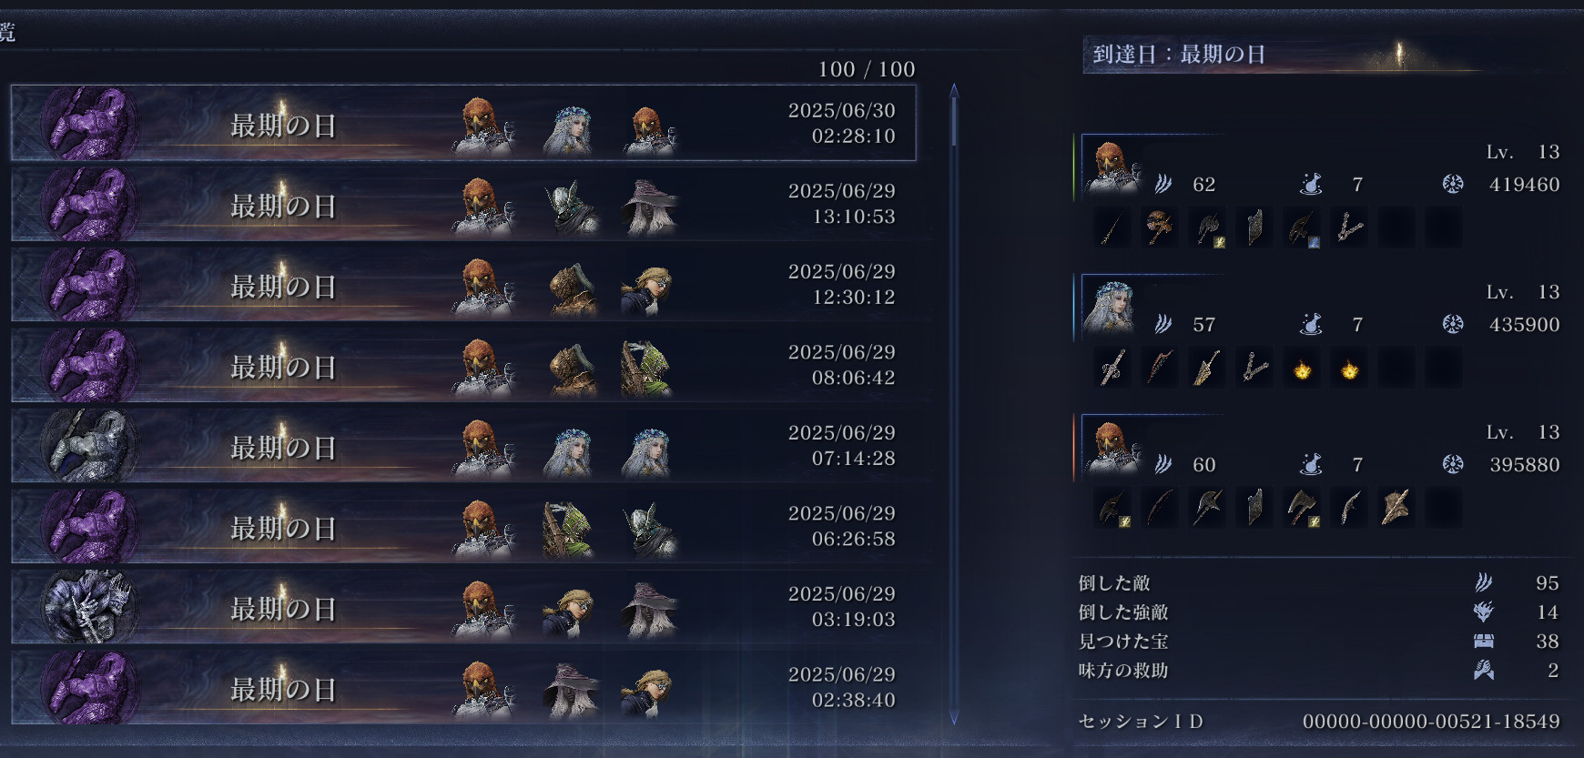Image resolution: width=1584 pixels, height=758 pixels.
Task: Click the silver beast boss emblem in the 03:19:03 row
Action: [x=88, y=606]
